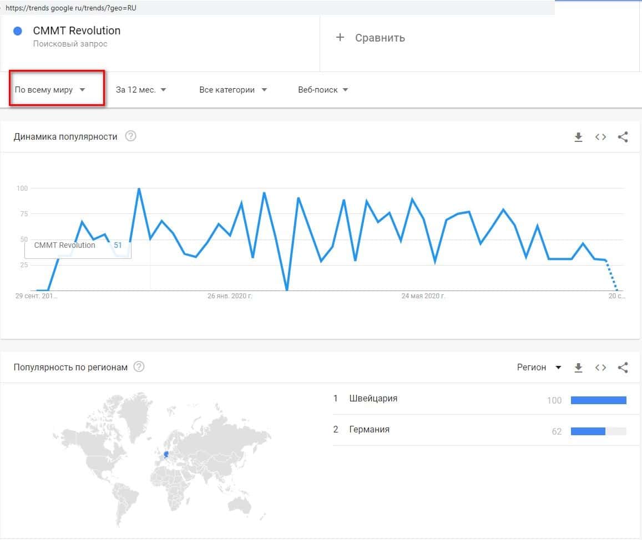Screen dimensions: 642x540
Task: Open the По всему миру location dropdown
Action: click(50, 90)
